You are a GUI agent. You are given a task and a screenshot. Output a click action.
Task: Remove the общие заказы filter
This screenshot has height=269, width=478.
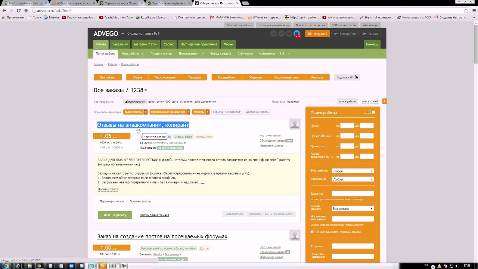tap(146, 112)
